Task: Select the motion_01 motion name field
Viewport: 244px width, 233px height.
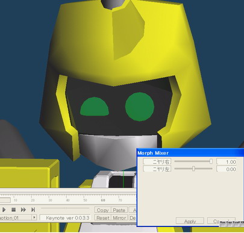Action: (16, 217)
